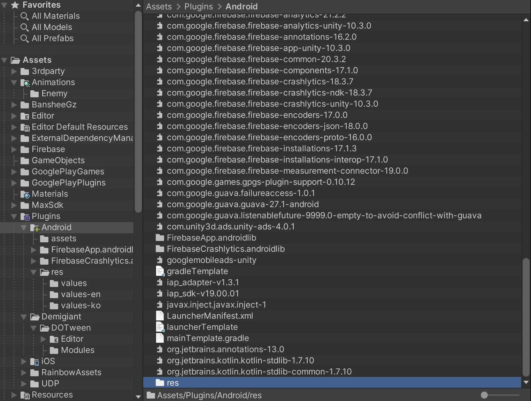531x401 pixels.
Task: Go to Assets in breadcrumb path
Action: [x=159, y=7]
